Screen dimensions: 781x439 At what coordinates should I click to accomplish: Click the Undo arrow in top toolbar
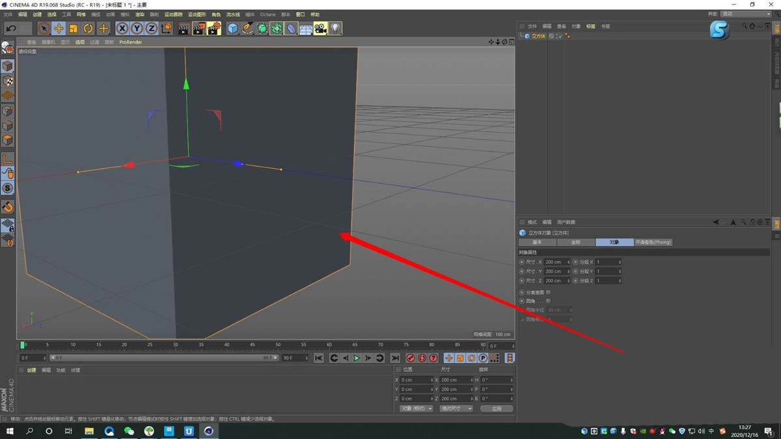tap(10, 29)
